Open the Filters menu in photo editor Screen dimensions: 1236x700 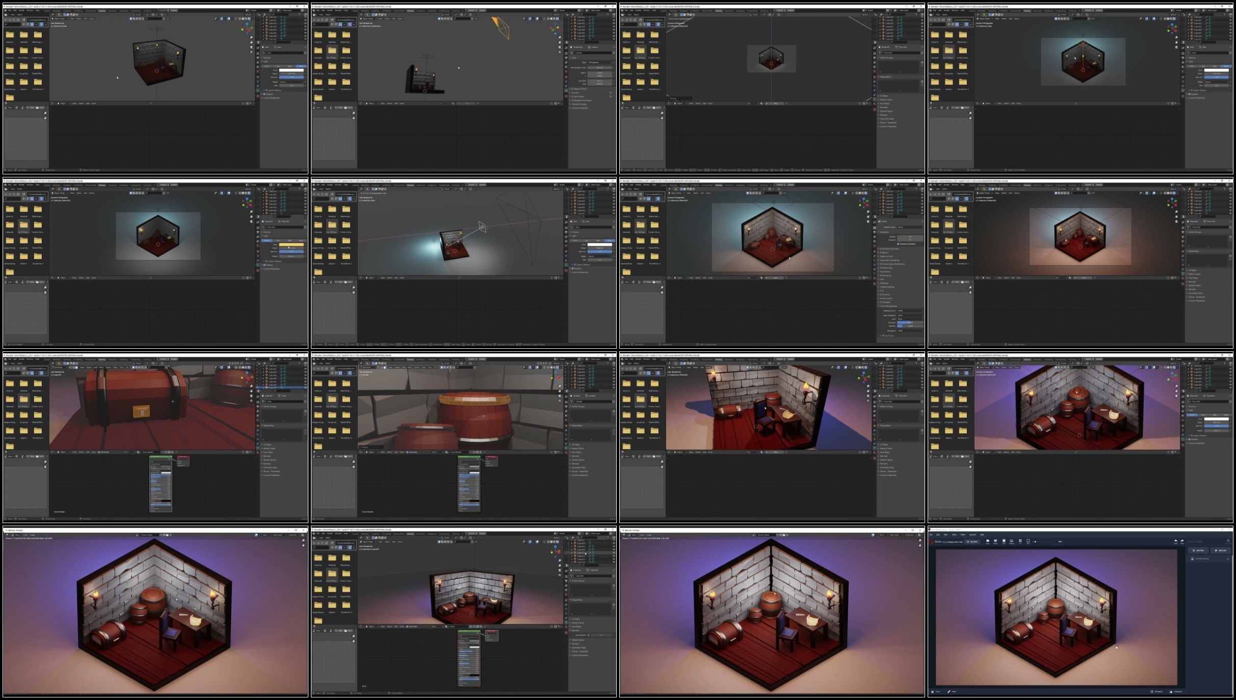963,535
